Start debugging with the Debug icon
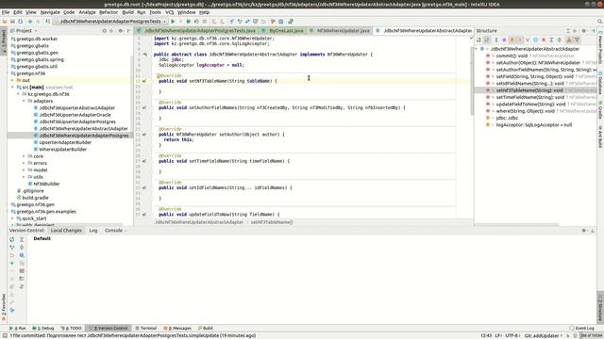 189,22
